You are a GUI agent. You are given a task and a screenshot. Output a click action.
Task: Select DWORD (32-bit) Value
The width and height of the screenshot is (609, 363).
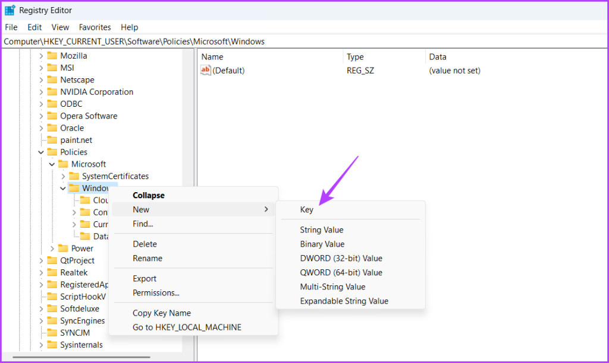coord(350,258)
